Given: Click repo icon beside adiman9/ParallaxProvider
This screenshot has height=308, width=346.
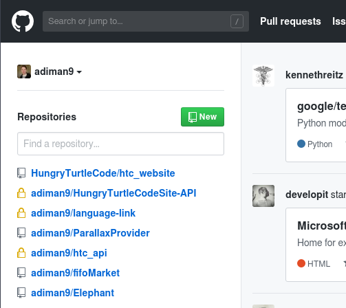Looking at the screenshot, I should point(21,233).
